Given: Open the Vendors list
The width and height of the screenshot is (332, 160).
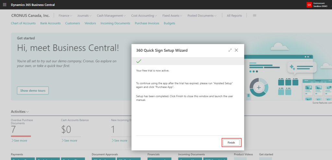Looking at the screenshot, I should click(90, 23).
